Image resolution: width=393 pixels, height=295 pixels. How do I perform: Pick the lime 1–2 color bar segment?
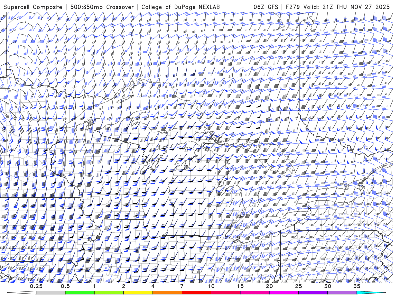(x=109, y=293)
